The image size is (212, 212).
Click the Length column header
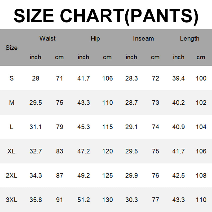[189, 38]
